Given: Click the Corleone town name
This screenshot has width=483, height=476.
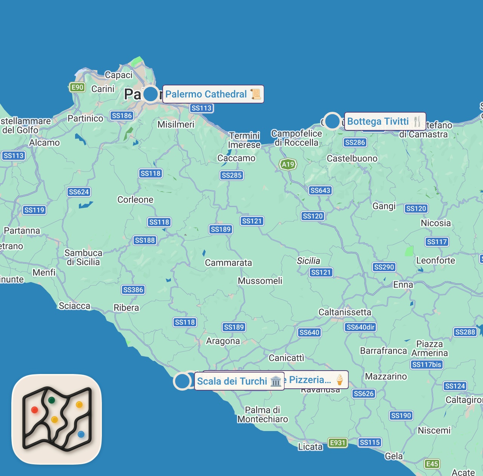Looking at the screenshot, I should click(x=135, y=199).
